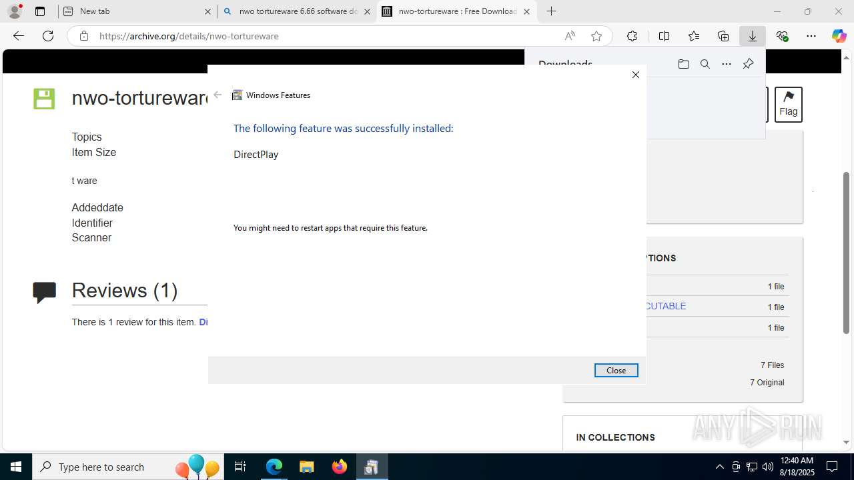Show hidden system tray icons
854x480 pixels.
point(719,467)
